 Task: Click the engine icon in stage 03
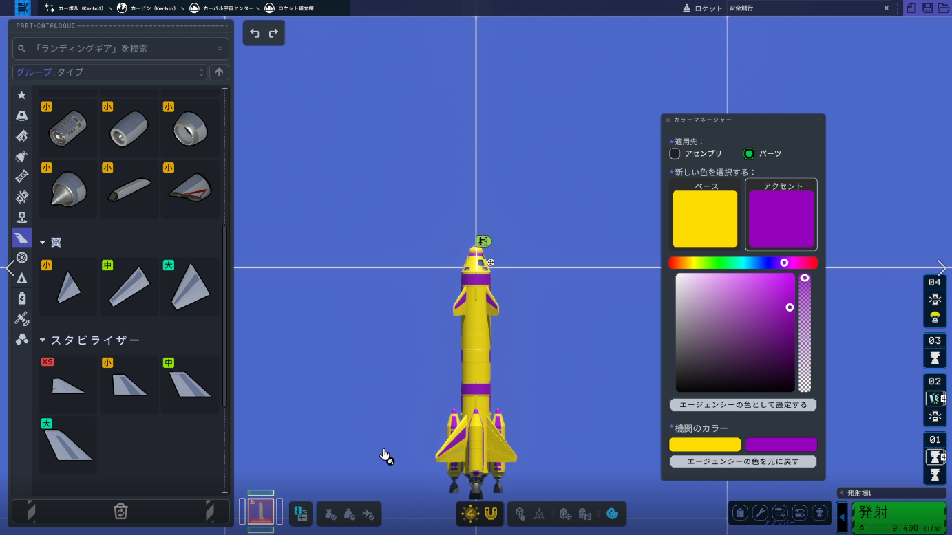(x=935, y=358)
